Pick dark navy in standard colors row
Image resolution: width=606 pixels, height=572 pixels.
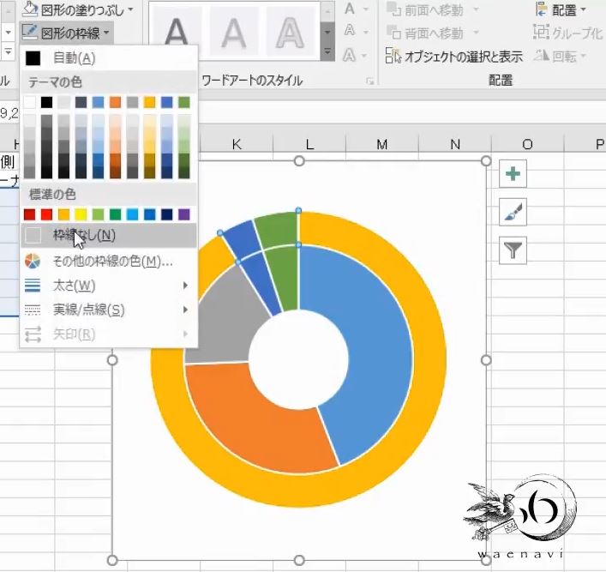click(167, 214)
